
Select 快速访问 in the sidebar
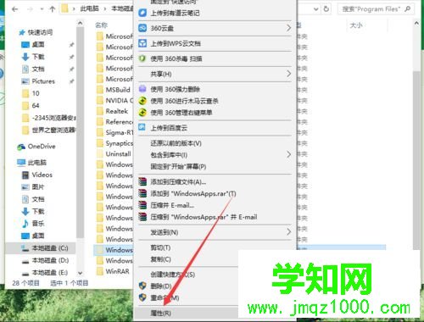tap(40, 32)
